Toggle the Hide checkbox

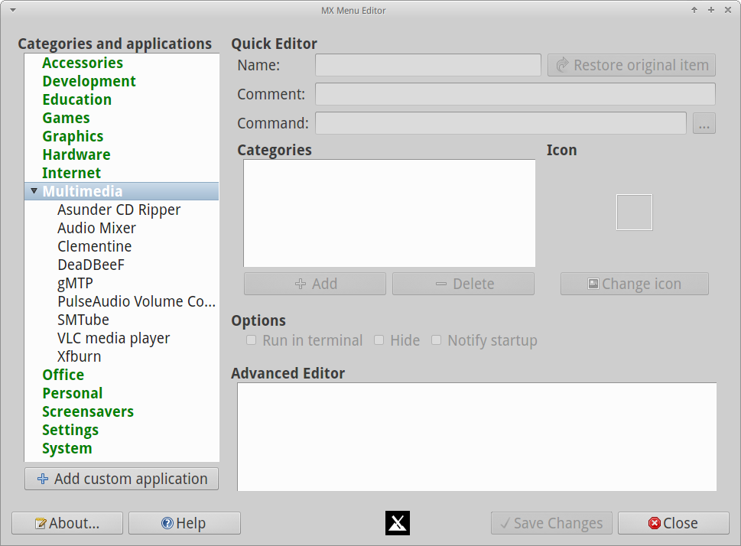click(379, 340)
